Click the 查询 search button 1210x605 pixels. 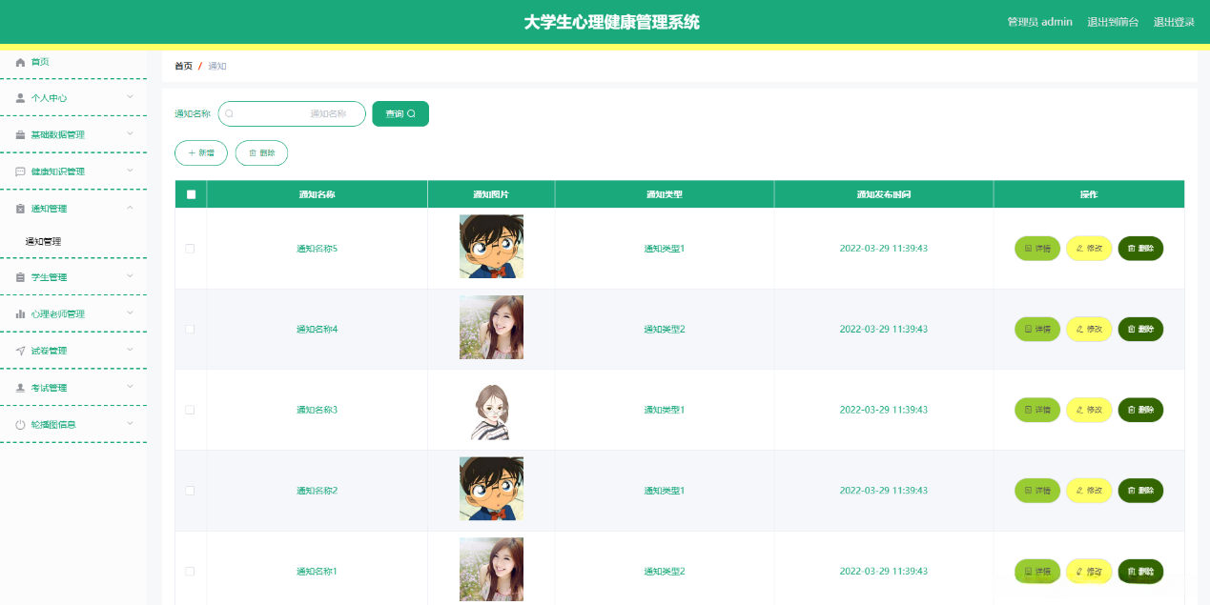[400, 113]
